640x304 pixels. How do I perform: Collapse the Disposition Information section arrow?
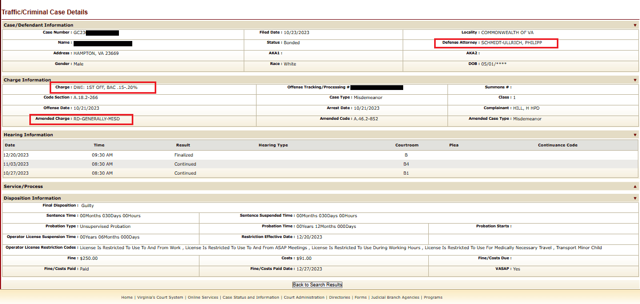[635, 198]
